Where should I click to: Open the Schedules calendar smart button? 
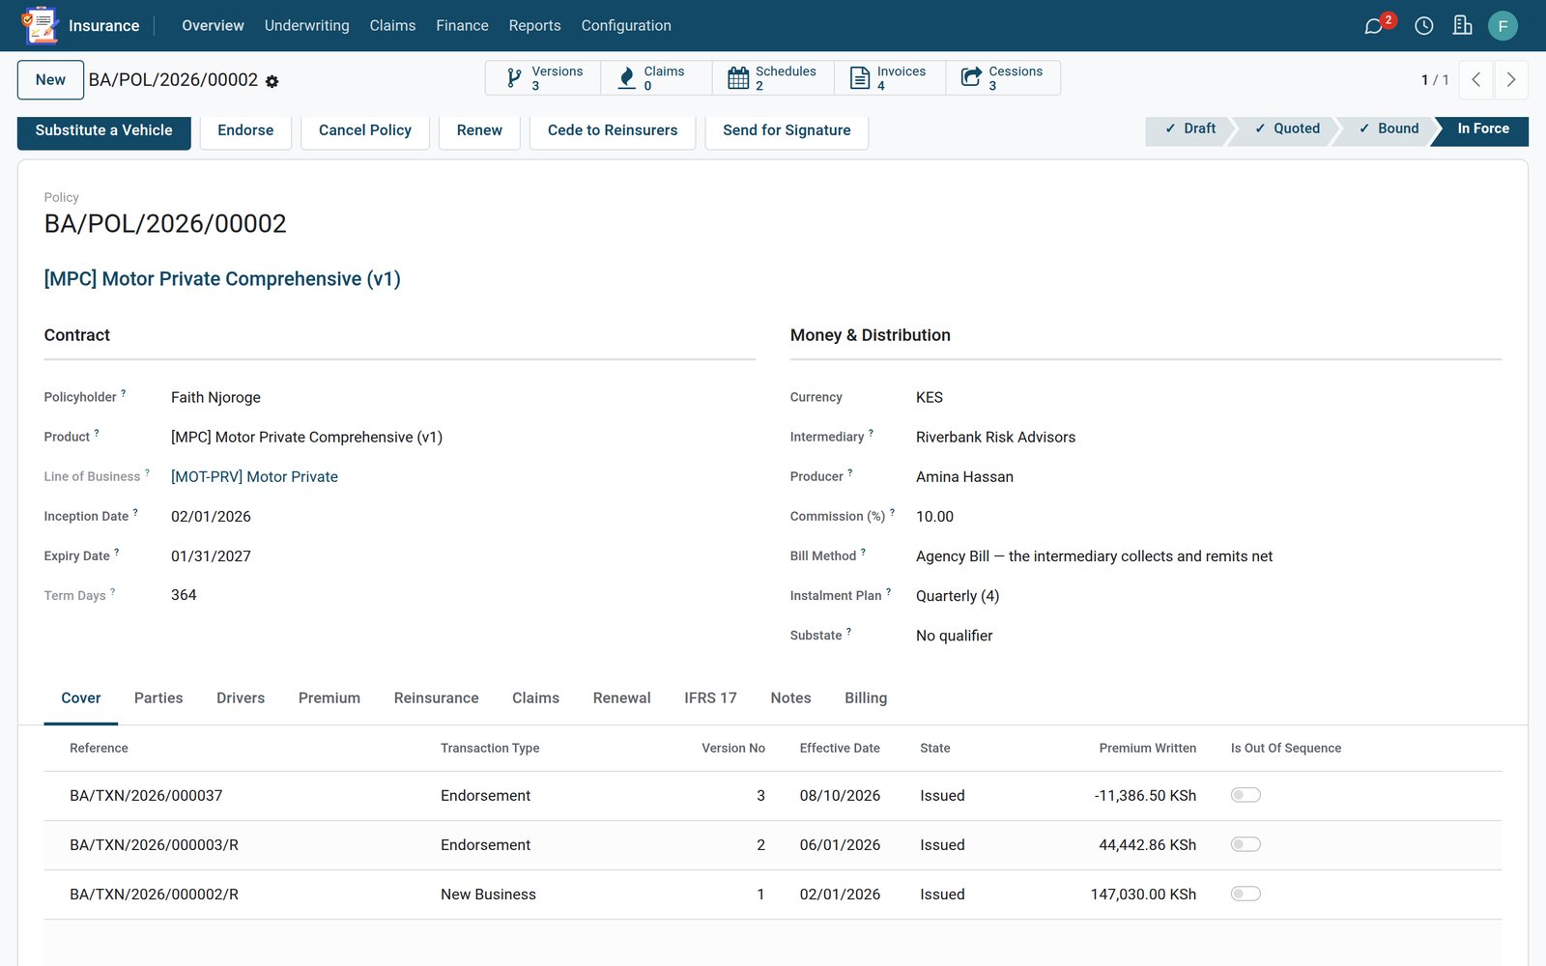click(773, 78)
